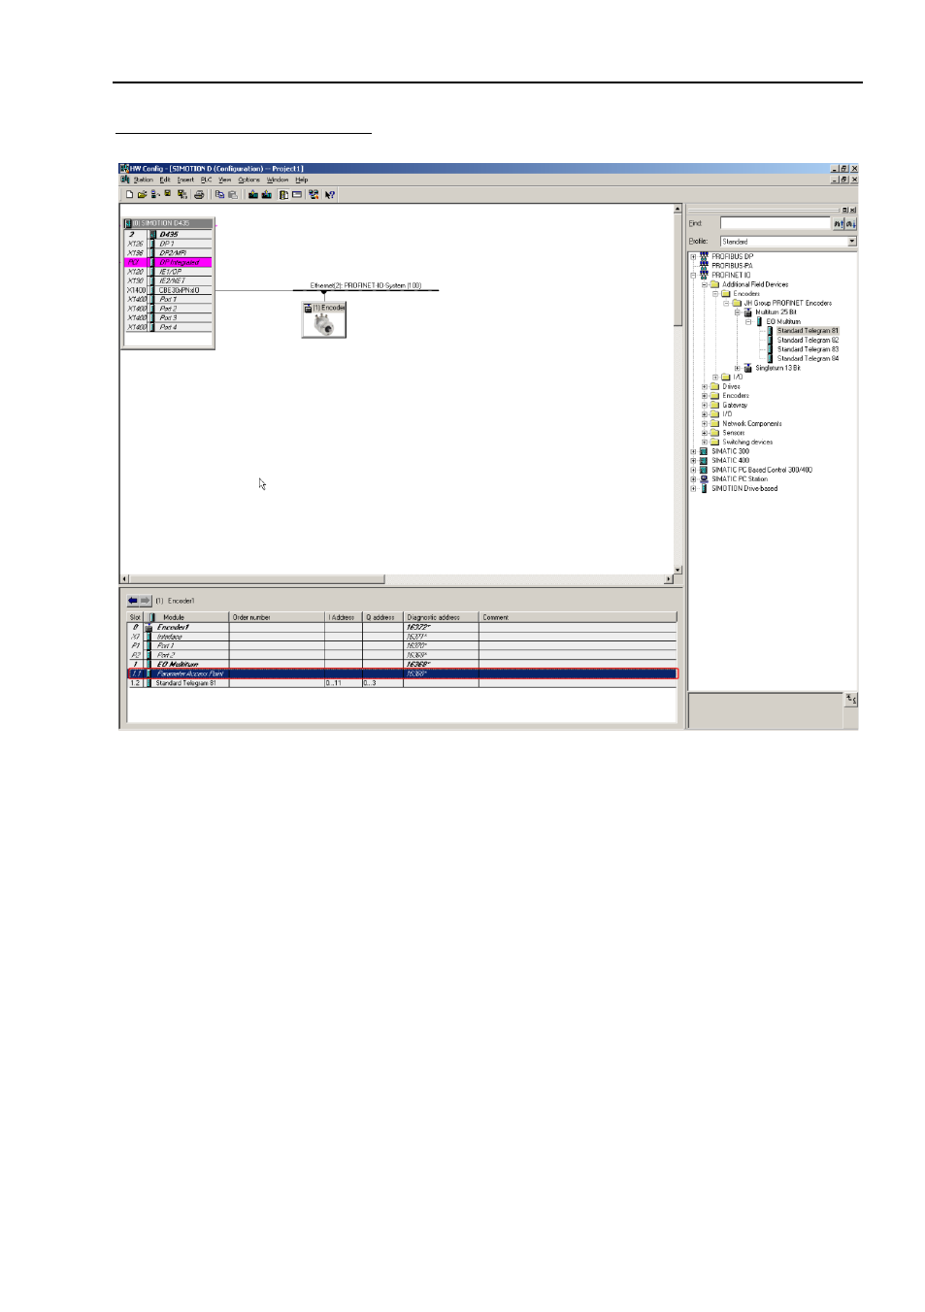Open the Station menu

143,180
